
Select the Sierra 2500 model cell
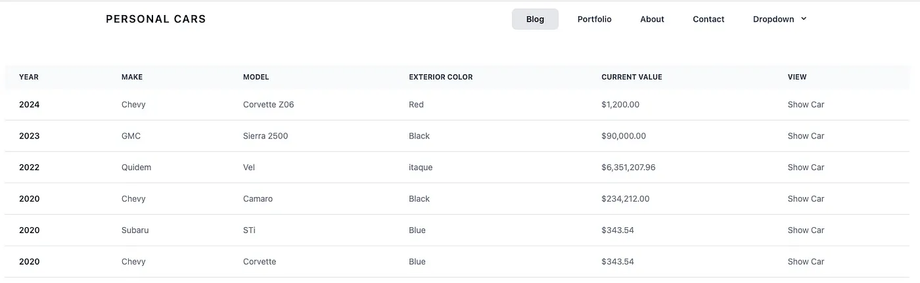coord(265,136)
